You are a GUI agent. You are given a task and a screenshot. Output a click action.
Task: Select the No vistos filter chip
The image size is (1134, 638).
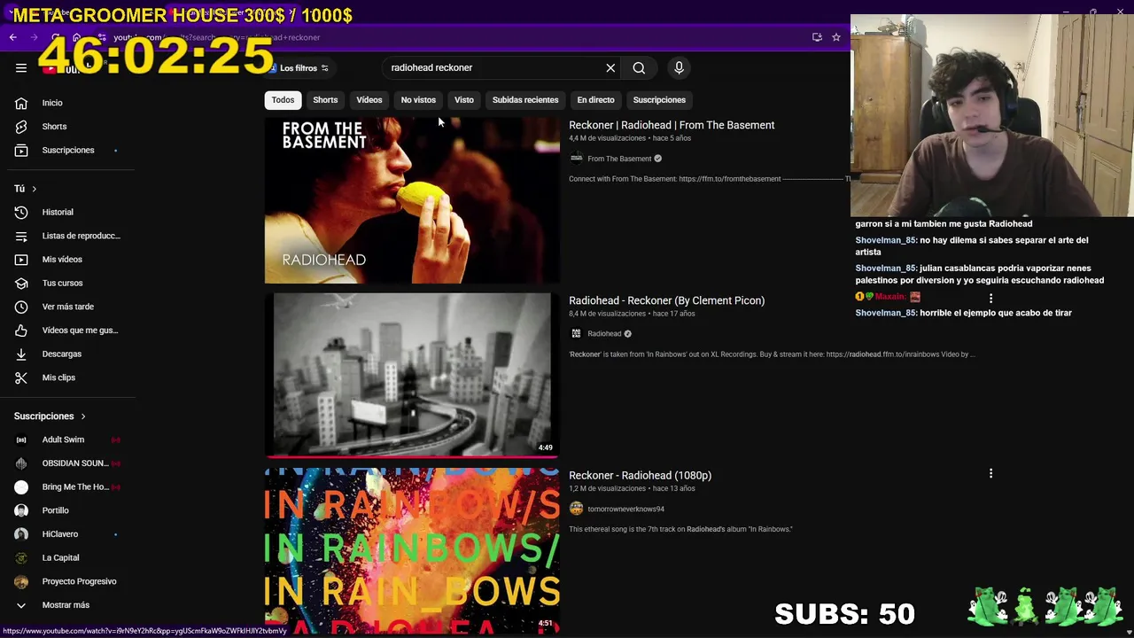pos(418,100)
